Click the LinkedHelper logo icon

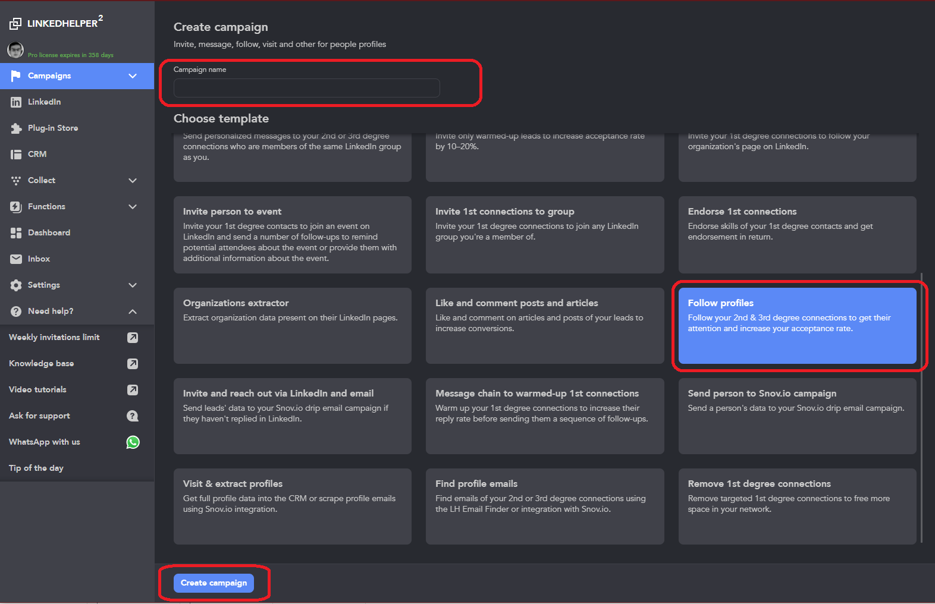click(15, 24)
